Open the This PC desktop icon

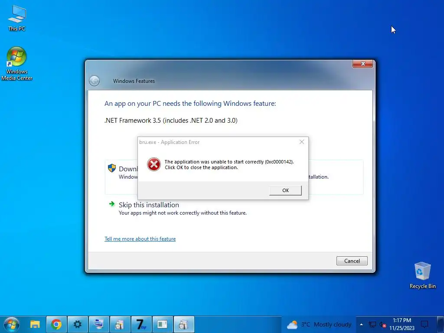17,18
